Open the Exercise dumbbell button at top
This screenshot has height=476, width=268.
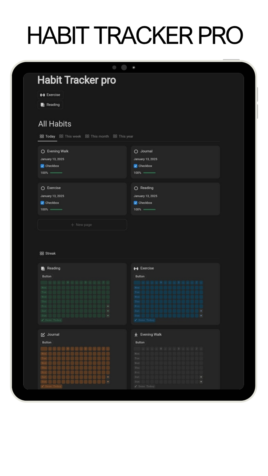click(x=50, y=95)
